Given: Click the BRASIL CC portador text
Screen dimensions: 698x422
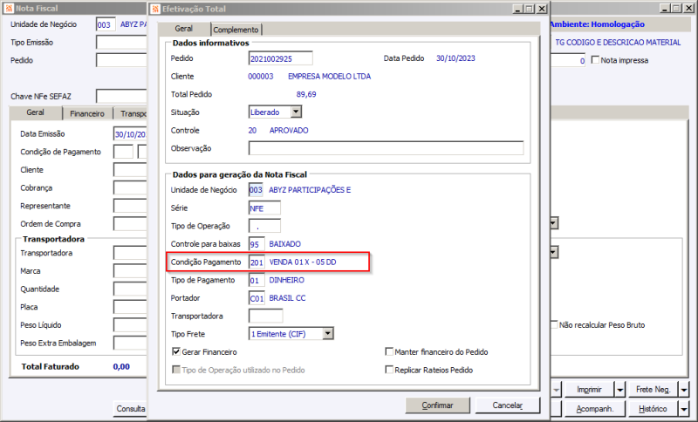Looking at the screenshot, I should [287, 298].
